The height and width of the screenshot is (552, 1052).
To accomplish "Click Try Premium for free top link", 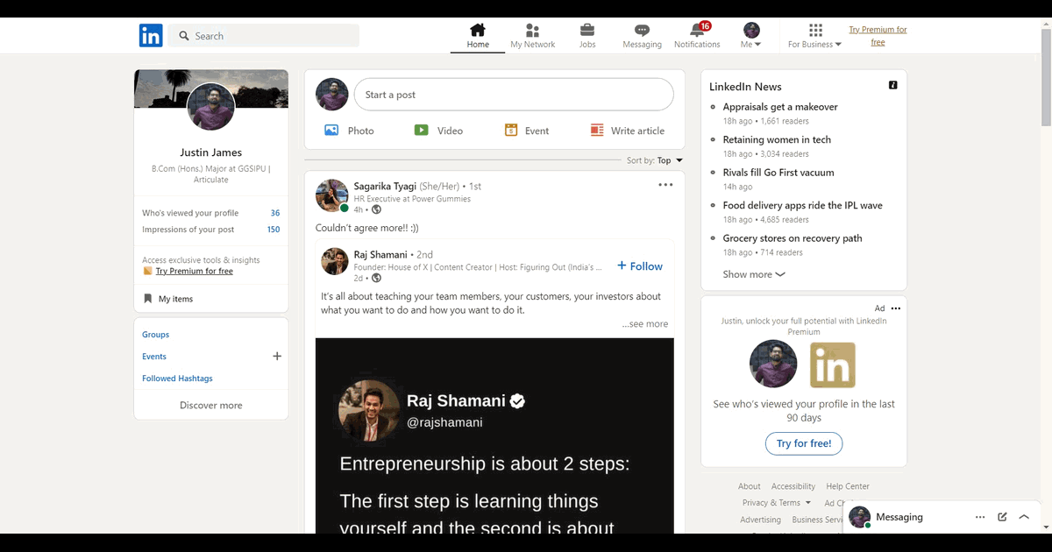I will [x=878, y=36].
